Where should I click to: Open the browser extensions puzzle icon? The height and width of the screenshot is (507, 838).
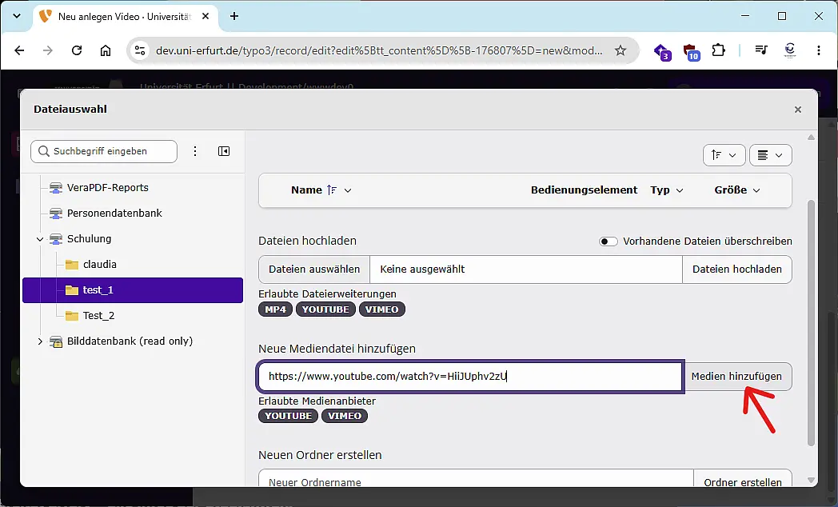coord(718,50)
